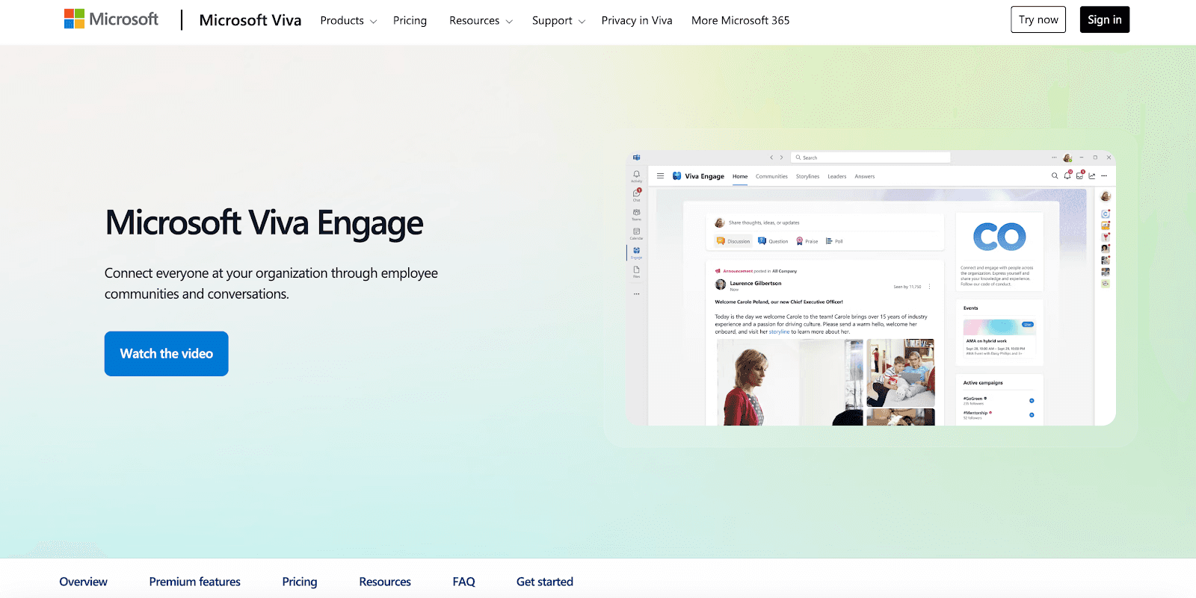Screen dimensions: 1196x598
Task: Click the Viva Engage logo icon
Action: [676, 176]
